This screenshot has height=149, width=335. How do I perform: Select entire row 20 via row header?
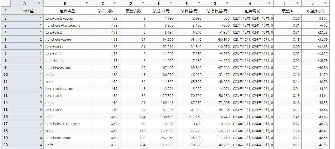[6, 145]
